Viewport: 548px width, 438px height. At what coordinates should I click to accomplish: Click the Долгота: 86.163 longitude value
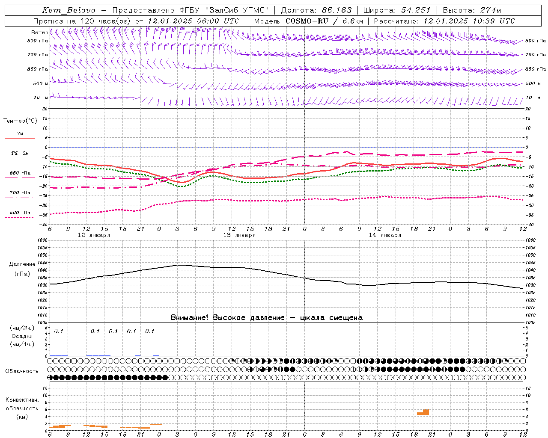tap(316, 10)
